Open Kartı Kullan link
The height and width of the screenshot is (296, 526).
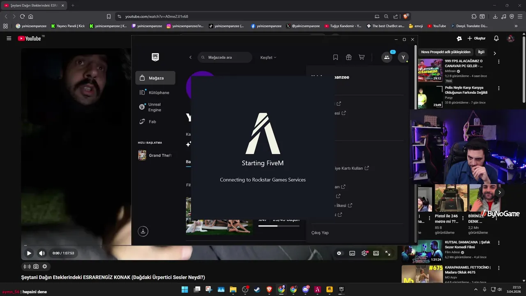tap(353, 168)
